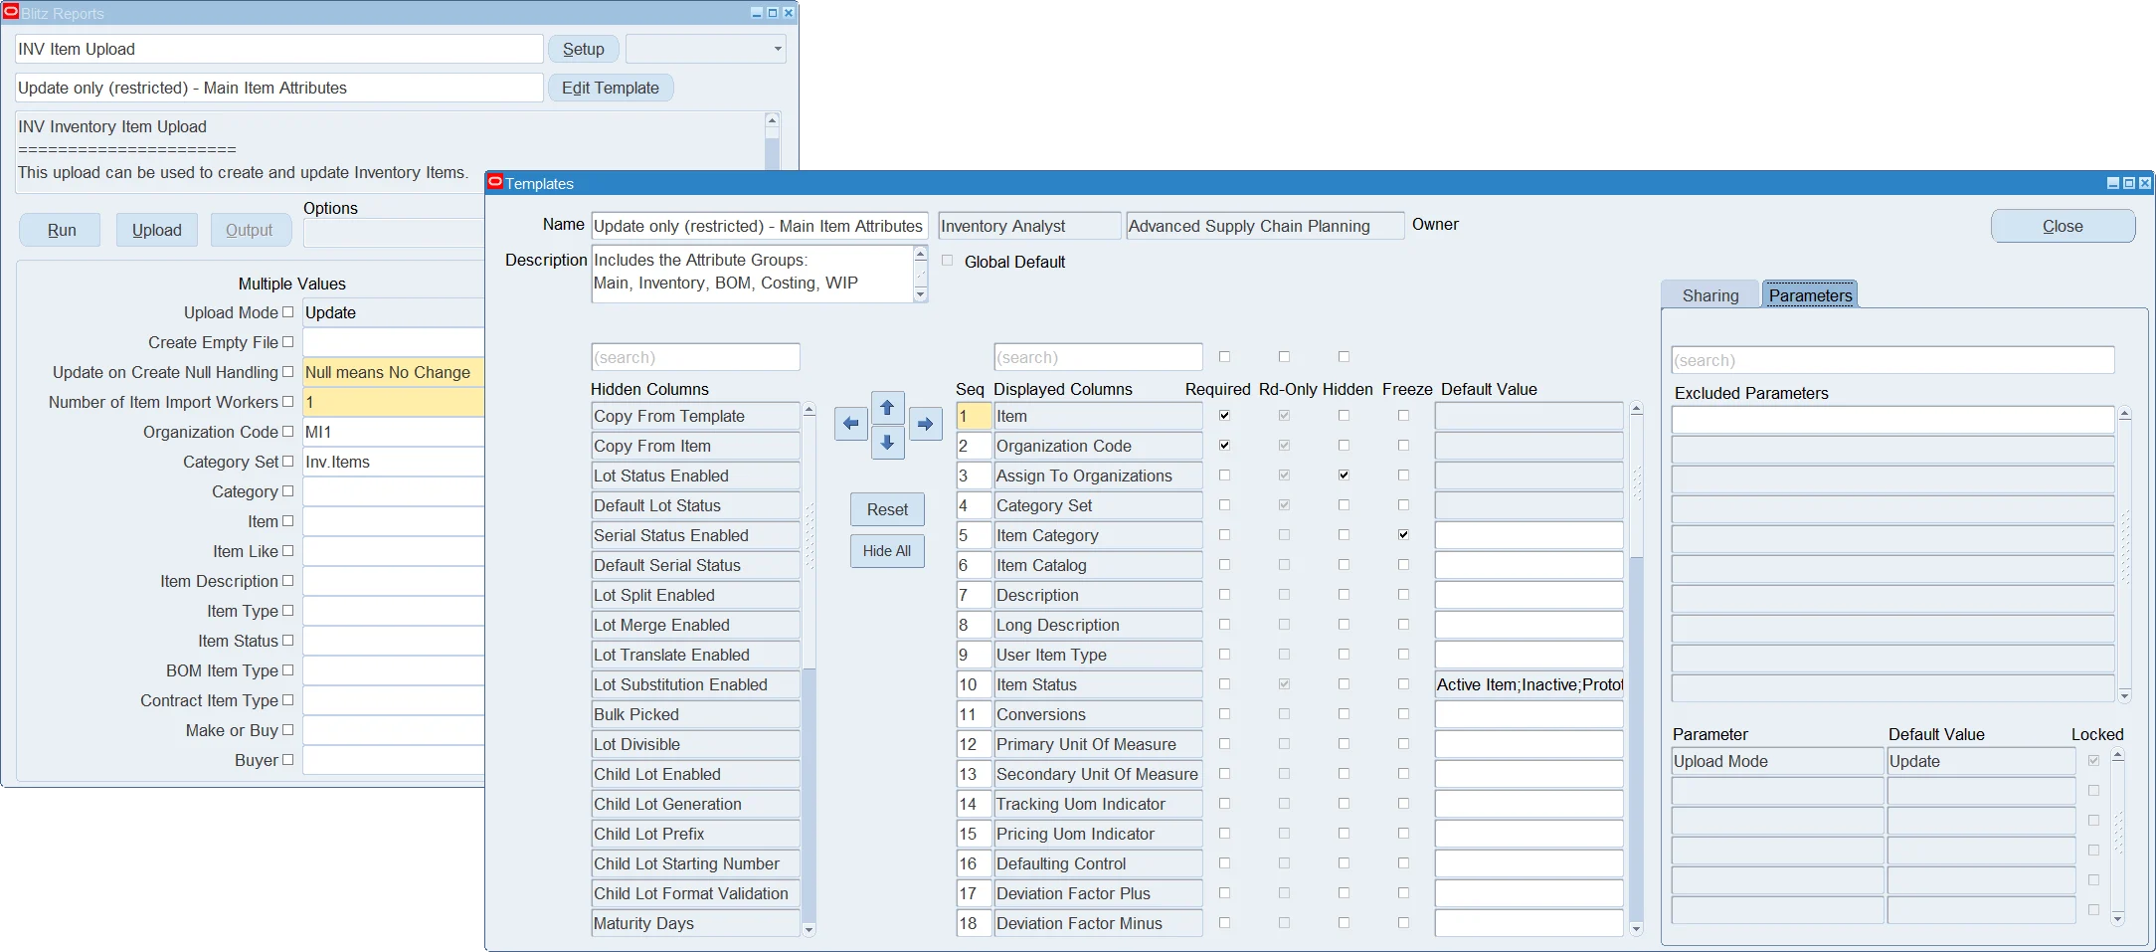Screen dimensions: 2156x952
Task: Select 'Primary Unit Of Measure' displayed column
Action: pos(1098,744)
